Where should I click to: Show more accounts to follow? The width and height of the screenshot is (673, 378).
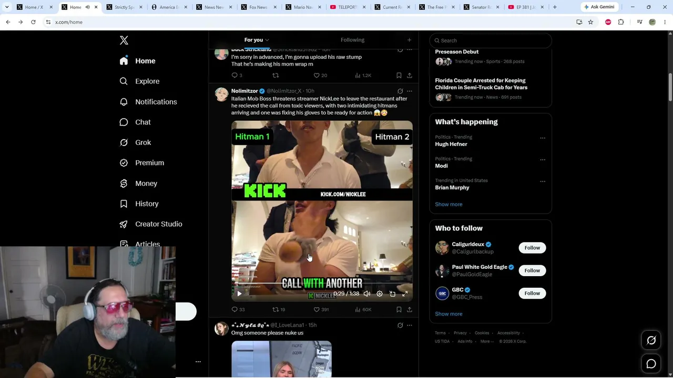(448, 314)
